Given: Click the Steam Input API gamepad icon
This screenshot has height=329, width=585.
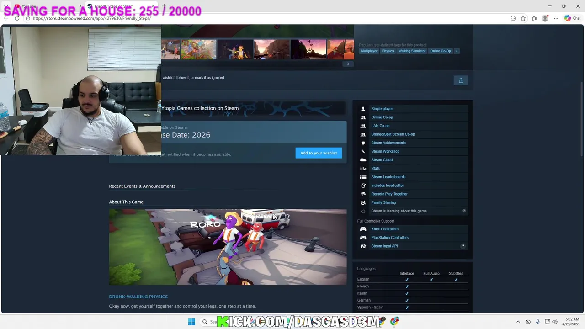Looking at the screenshot, I should [363, 246].
